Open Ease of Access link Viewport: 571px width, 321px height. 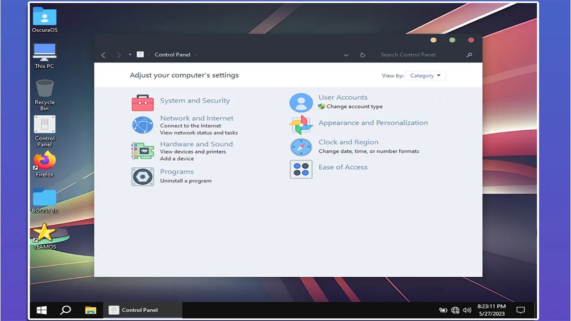click(x=343, y=167)
